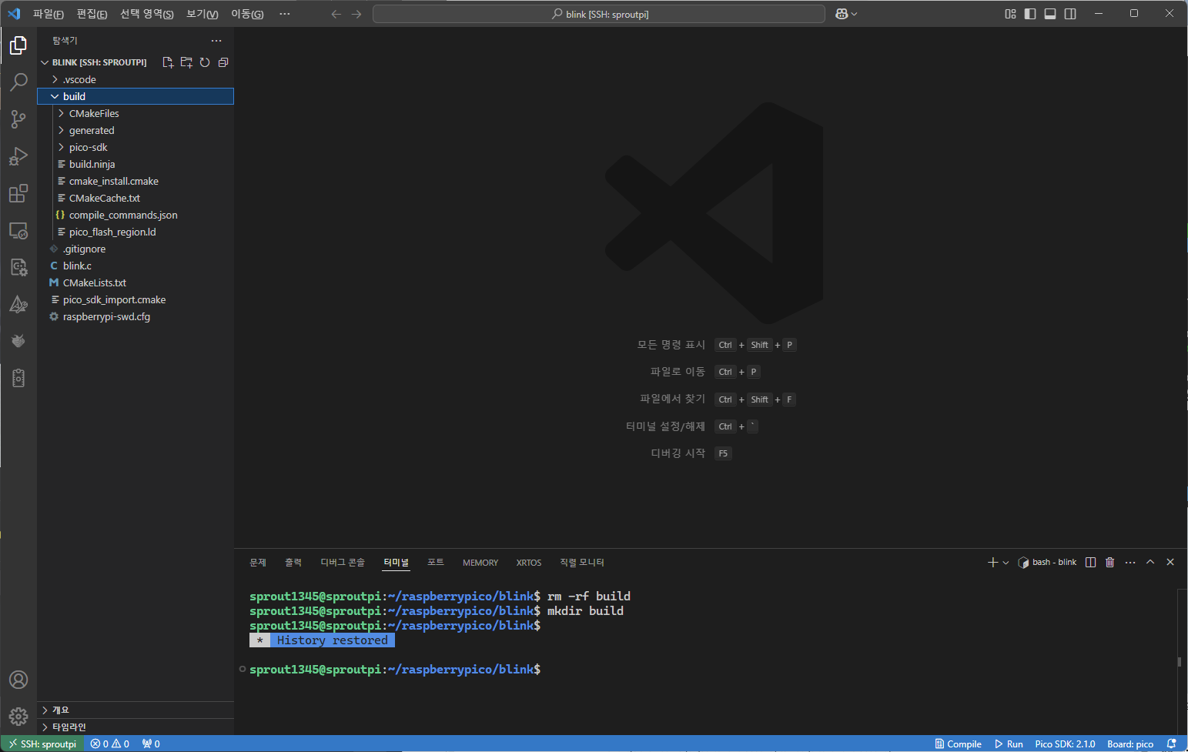Switch to the XRTOS panel tab
The image size is (1188, 752).
(529, 563)
